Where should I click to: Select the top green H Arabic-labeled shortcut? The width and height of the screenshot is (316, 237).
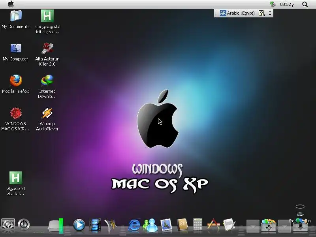tap(47, 16)
